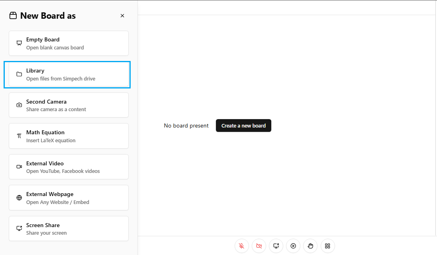Turn on the camera in bottom toolbar

259,246
